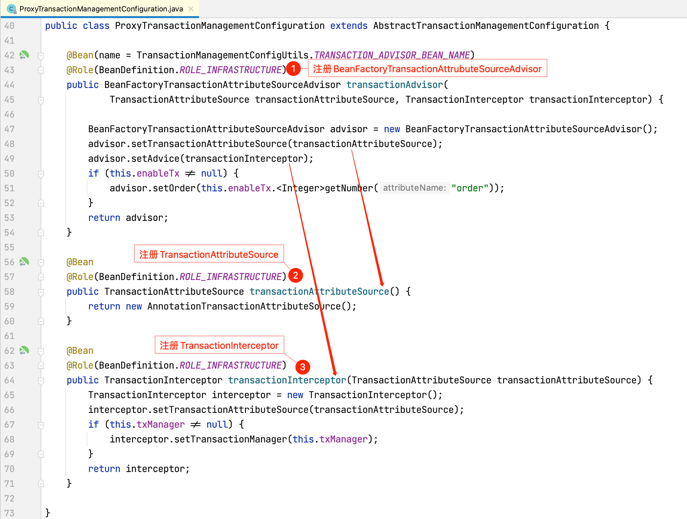This screenshot has width=687, height=519.
Task: Collapse the fold marker at line 42
Action: 41,55
